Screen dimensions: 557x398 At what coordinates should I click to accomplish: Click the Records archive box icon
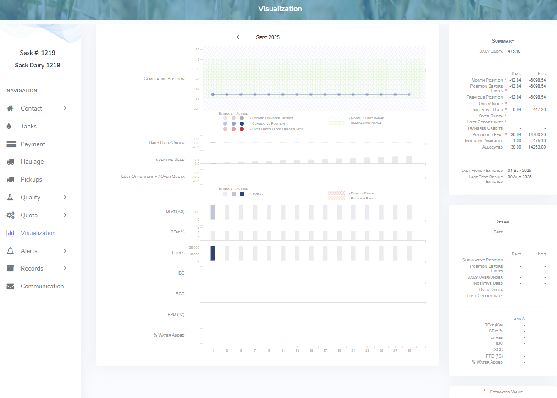(11, 269)
